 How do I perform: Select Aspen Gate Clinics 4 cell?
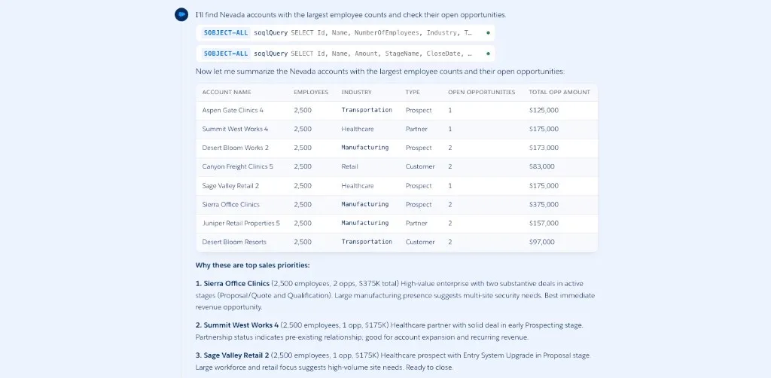tap(233, 111)
